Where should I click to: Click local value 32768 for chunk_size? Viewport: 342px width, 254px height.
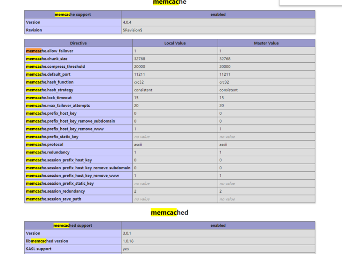(140, 59)
